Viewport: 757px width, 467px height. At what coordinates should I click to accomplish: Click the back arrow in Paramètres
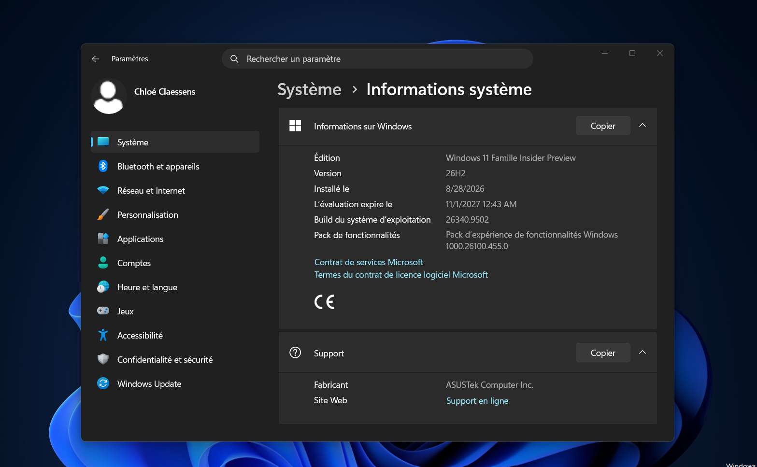96,59
